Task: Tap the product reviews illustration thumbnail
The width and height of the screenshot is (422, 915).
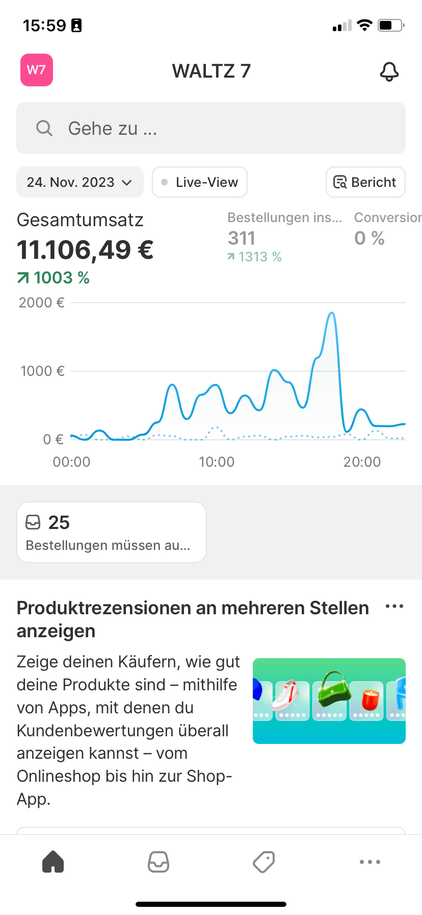Action: pos(329,701)
